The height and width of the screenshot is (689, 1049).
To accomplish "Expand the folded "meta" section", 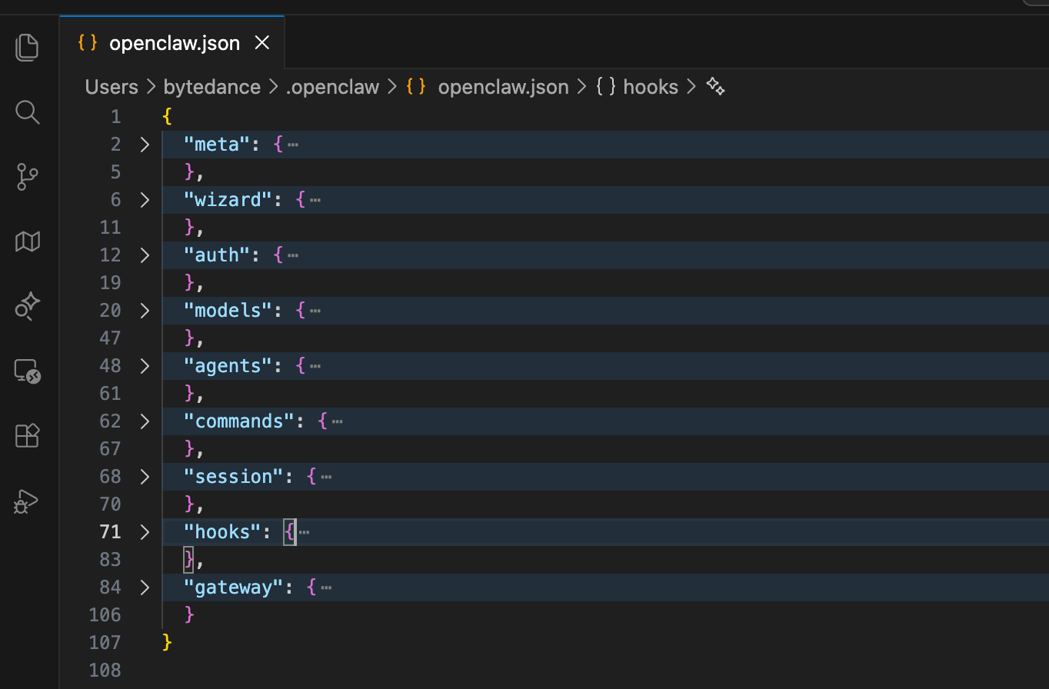I will click(x=145, y=144).
